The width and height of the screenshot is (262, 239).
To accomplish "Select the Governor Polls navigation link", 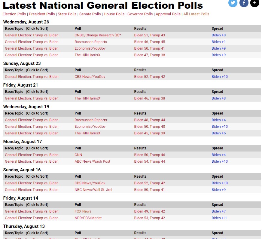I will click(140, 14).
